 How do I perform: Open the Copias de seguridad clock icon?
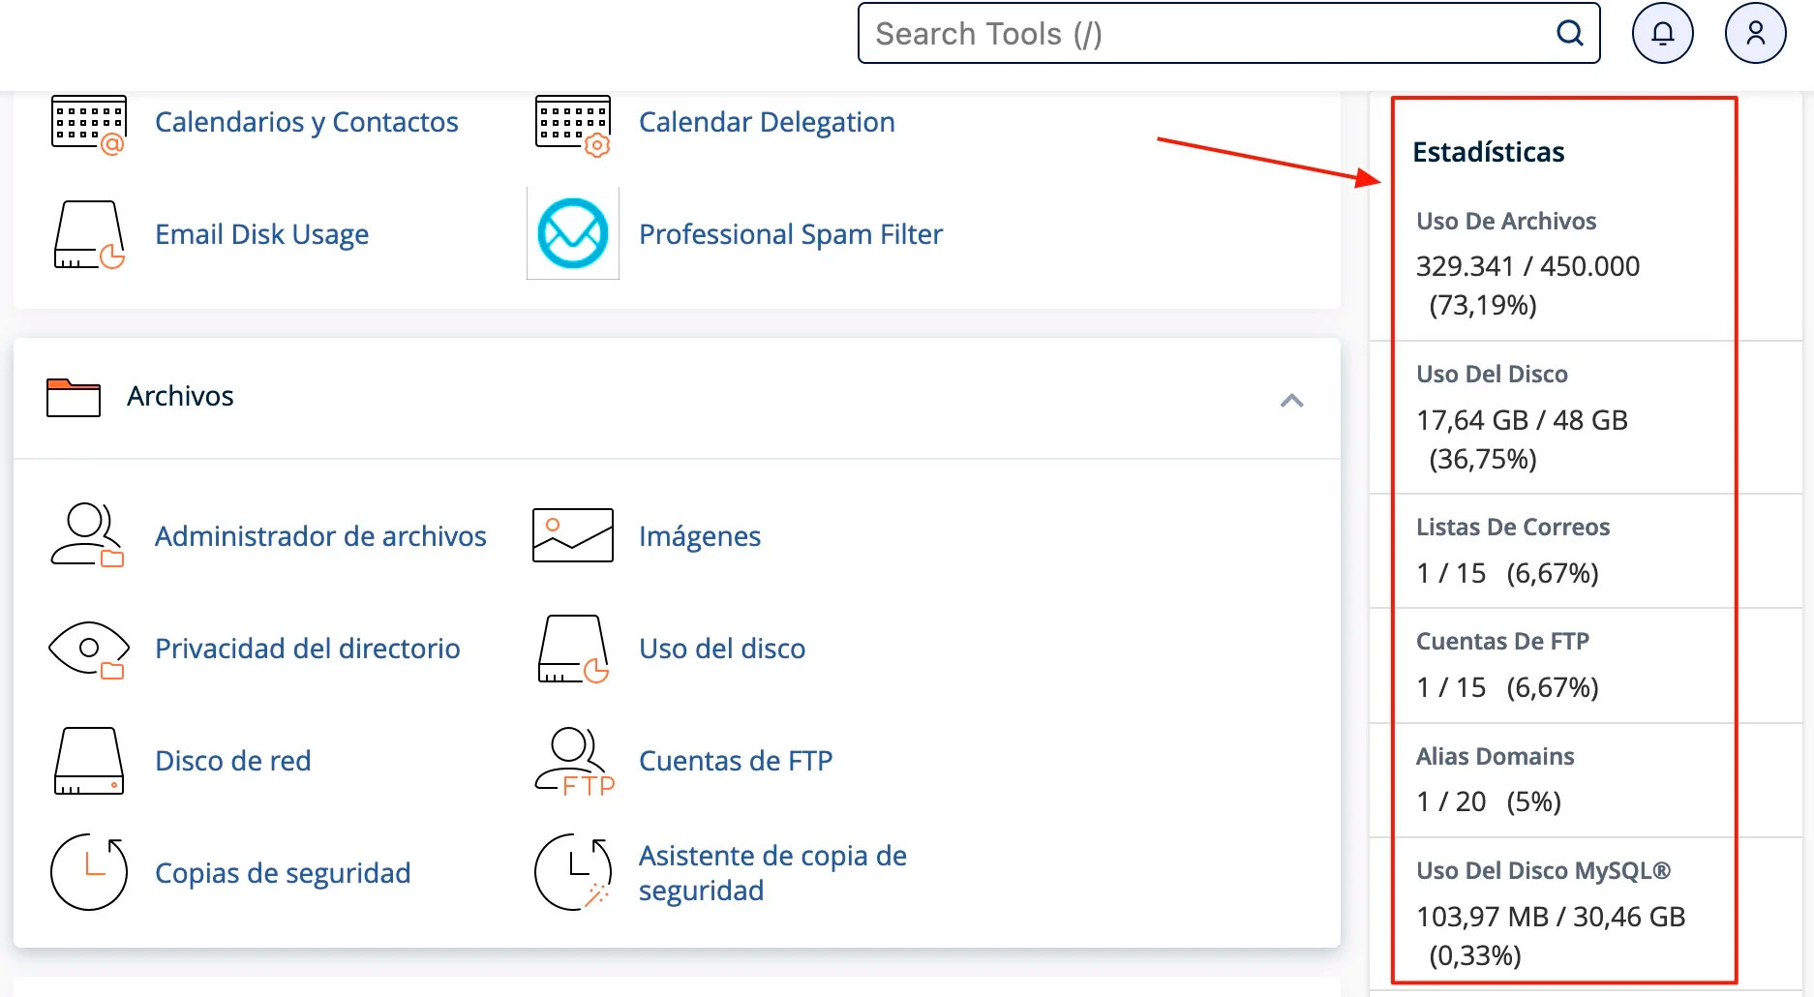(x=88, y=872)
